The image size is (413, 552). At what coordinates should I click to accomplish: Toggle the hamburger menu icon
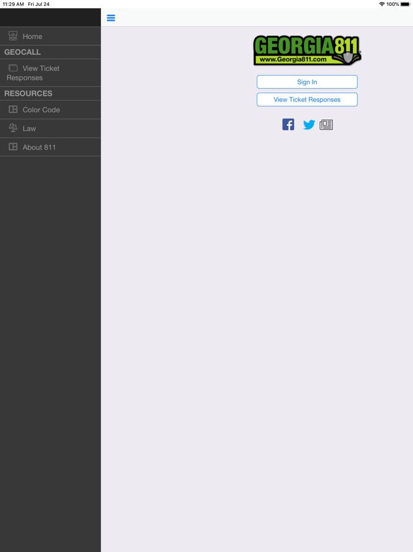[x=111, y=18]
